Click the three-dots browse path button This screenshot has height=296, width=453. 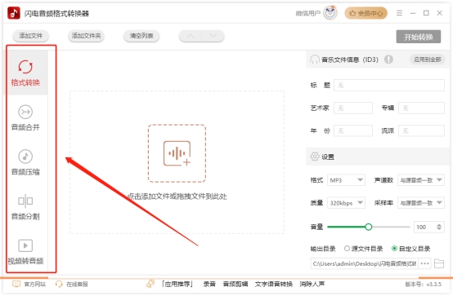click(x=424, y=263)
